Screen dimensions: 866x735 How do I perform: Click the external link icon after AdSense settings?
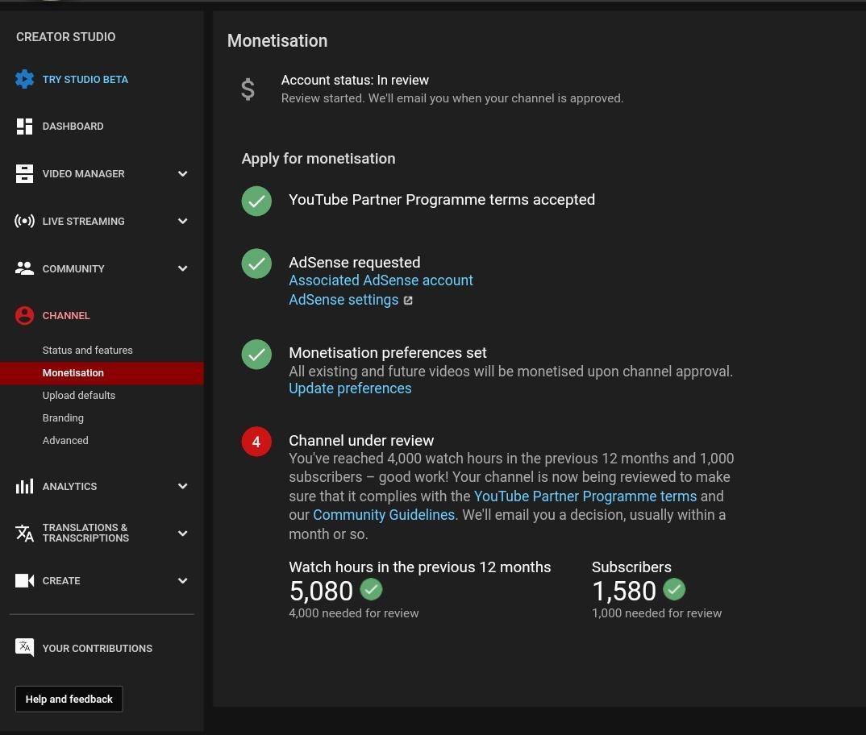click(407, 301)
